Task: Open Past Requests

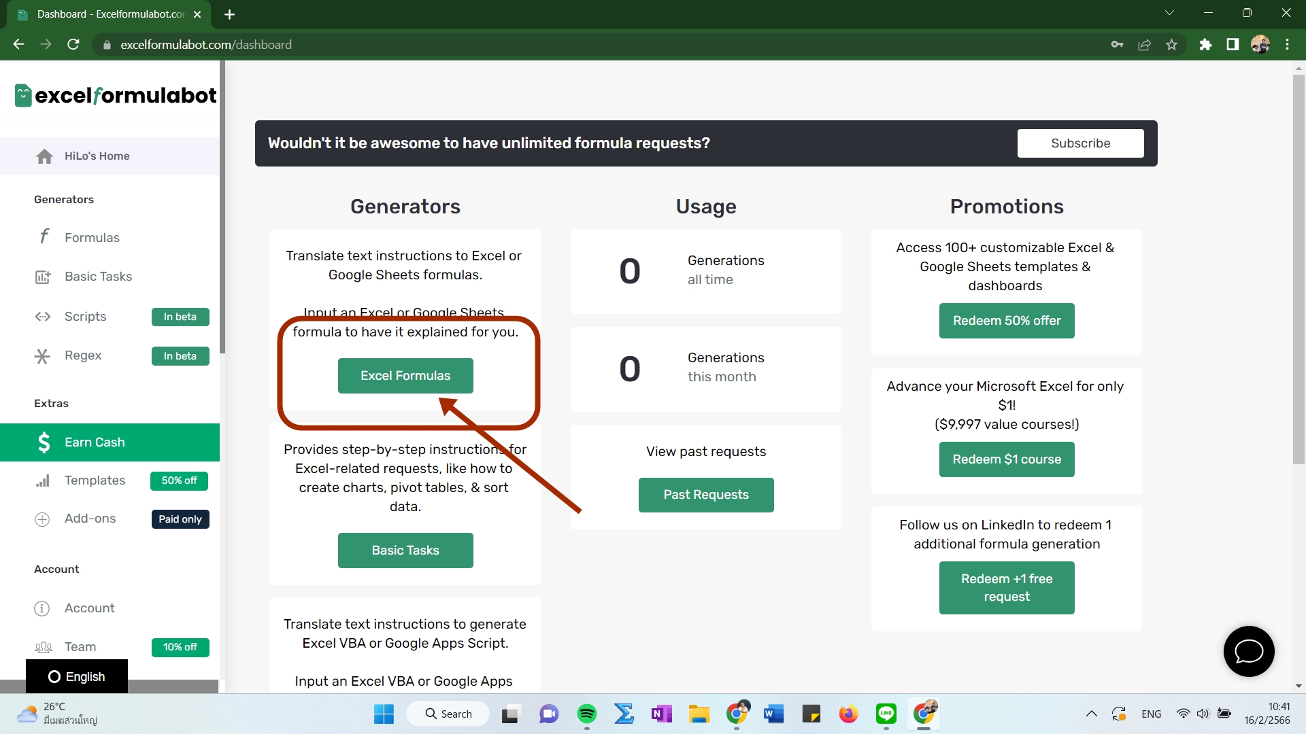Action: point(706,495)
